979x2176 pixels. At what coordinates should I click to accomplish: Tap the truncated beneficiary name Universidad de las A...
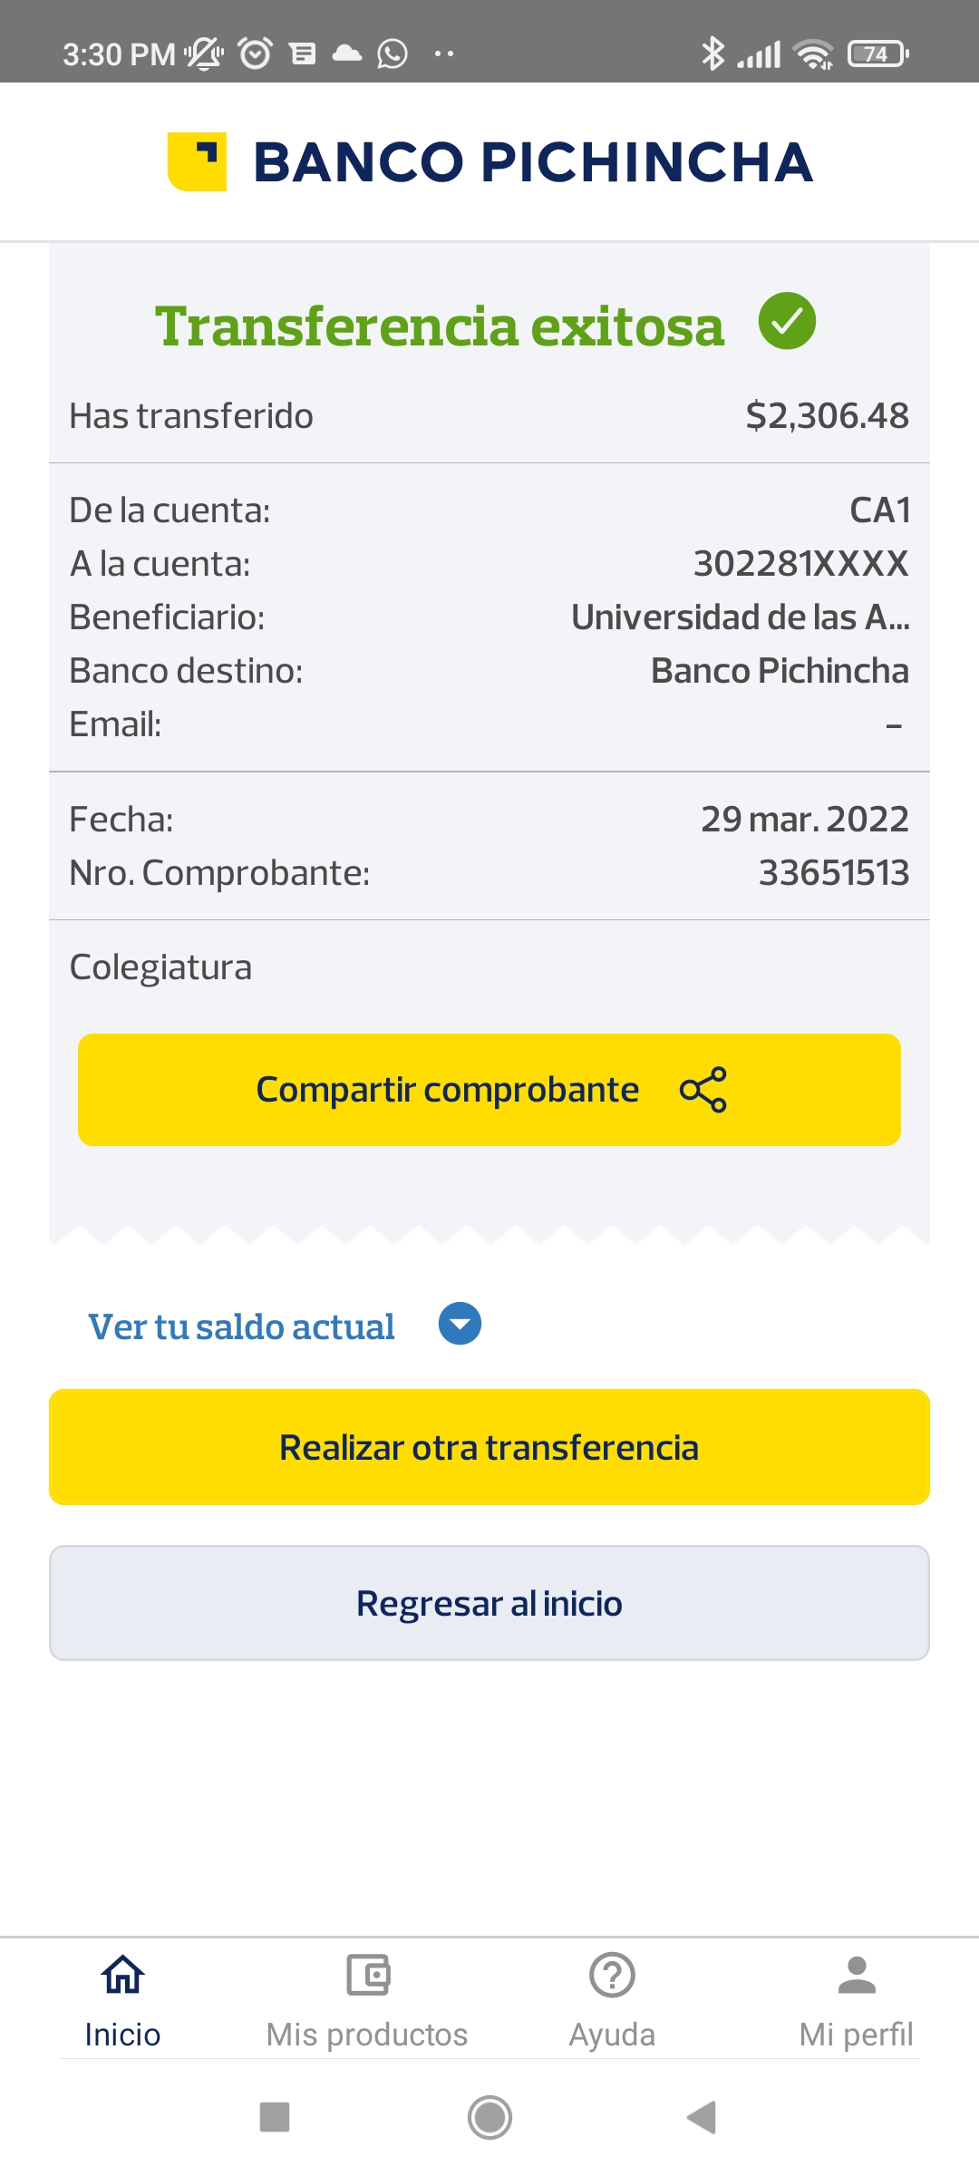coord(740,617)
